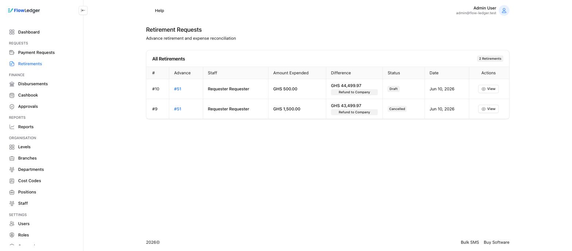
Task: Open advance #51 link in row #10
Action: (178, 89)
